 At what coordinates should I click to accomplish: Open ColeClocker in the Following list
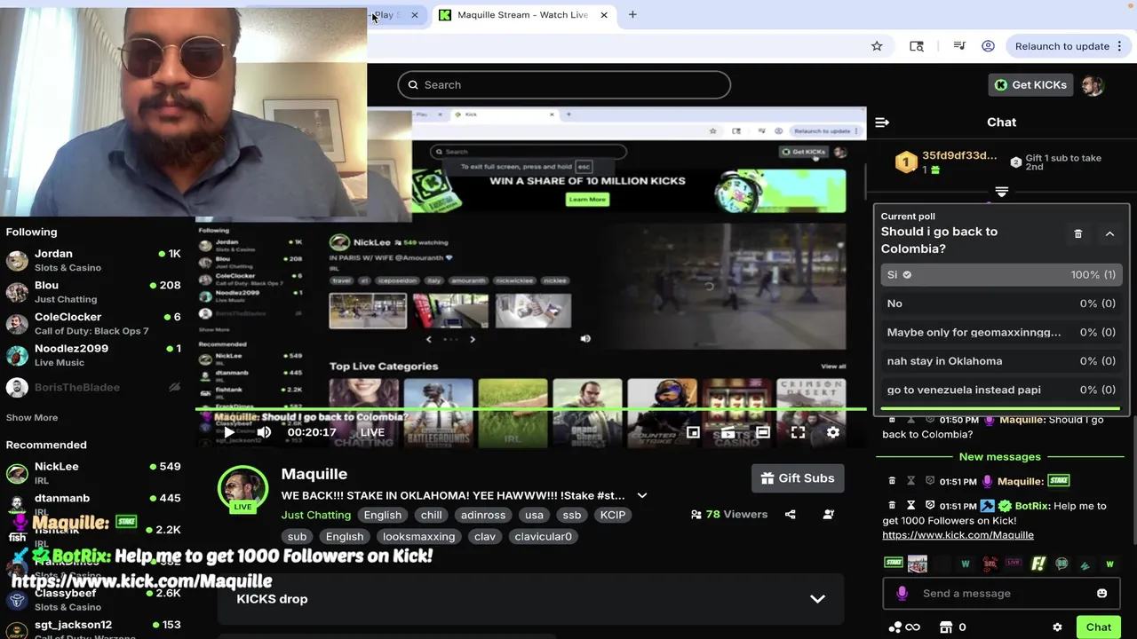(93, 324)
